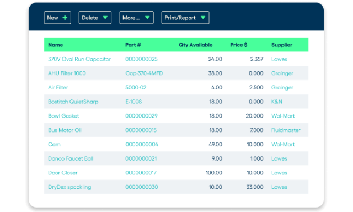Sort by the Qty Available column header
This screenshot has height=212, width=353.
point(195,45)
